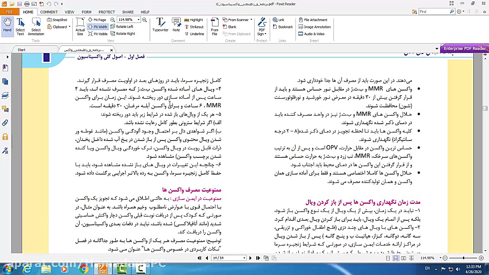Add a Note comment

[x=176, y=25]
